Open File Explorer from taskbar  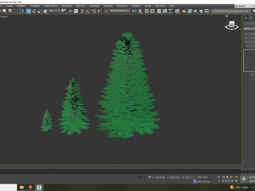click(22, 187)
